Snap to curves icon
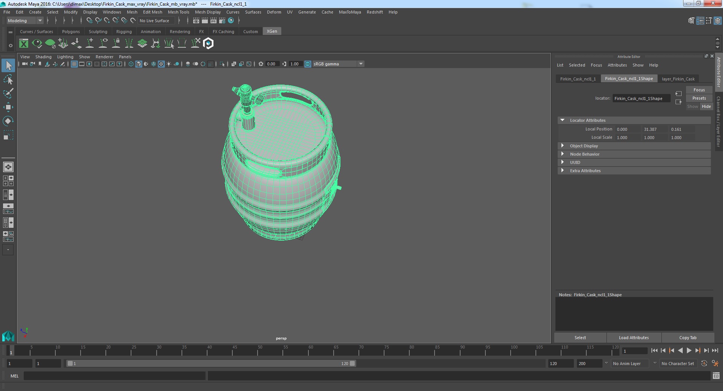The height and width of the screenshot is (391, 723). tap(98, 21)
